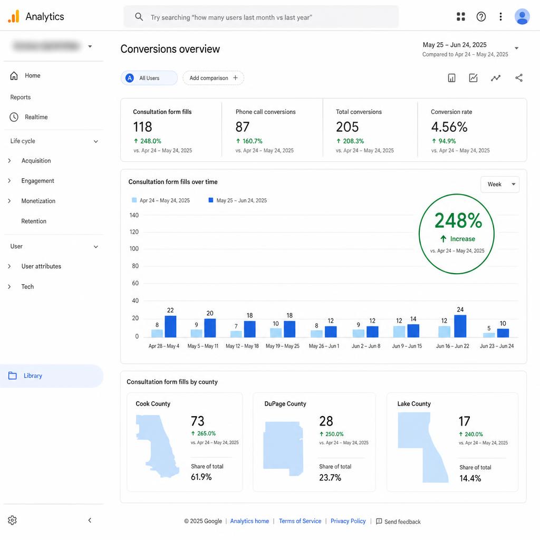The image size is (540, 540).
Task: Open the Acquisition reports label
Action: [x=36, y=160]
